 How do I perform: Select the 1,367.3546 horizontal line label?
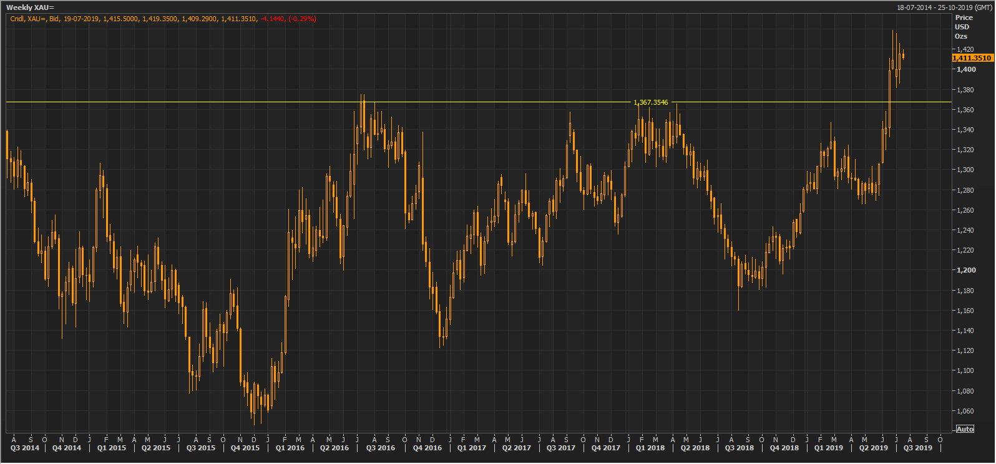coord(651,102)
